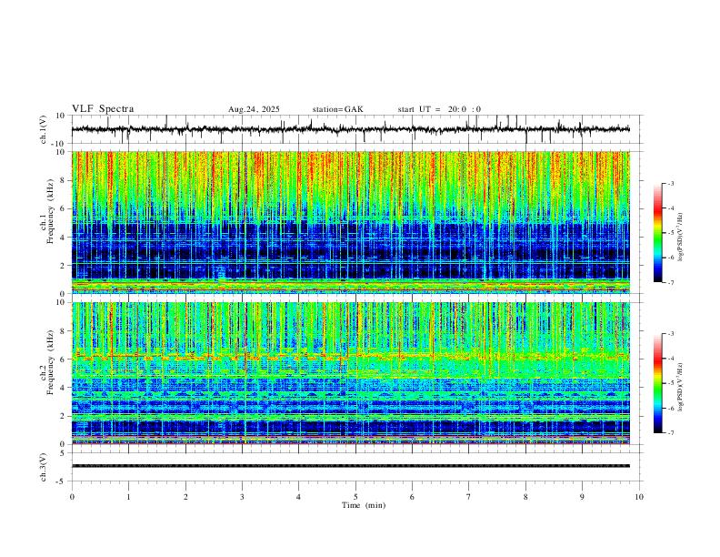Viewport: 720px width, 557px height.
Task: Click the date "Aug.24, 2025"
Action: tap(254, 109)
